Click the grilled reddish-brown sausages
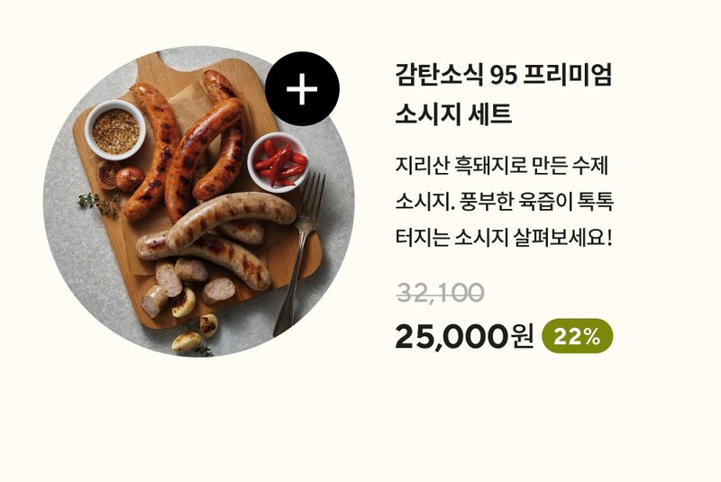Viewport: 721px width, 482px height. pyautogui.click(x=187, y=147)
